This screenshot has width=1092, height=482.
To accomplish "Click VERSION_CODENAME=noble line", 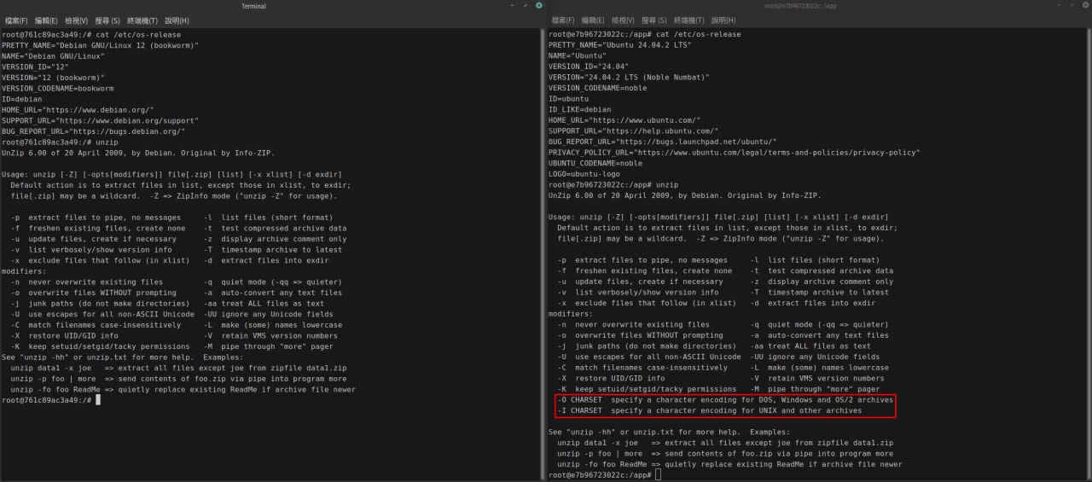I will tap(598, 88).
